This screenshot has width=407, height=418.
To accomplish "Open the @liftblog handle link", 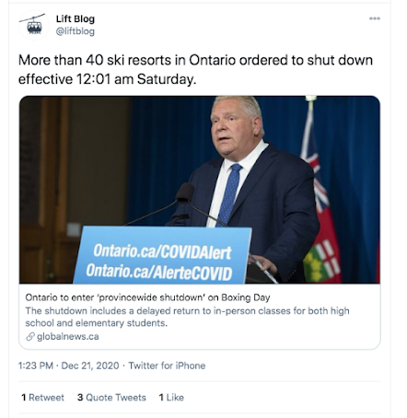I will (76, 31).
